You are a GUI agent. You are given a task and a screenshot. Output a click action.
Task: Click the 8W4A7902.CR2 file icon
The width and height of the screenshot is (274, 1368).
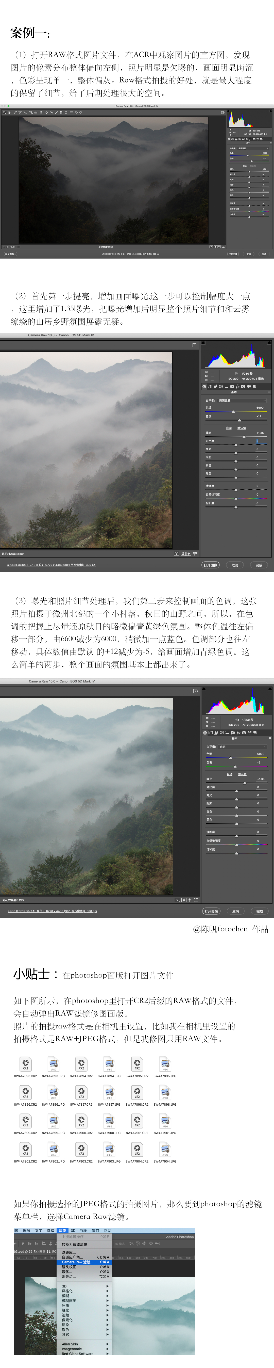tap(25, 1149)
